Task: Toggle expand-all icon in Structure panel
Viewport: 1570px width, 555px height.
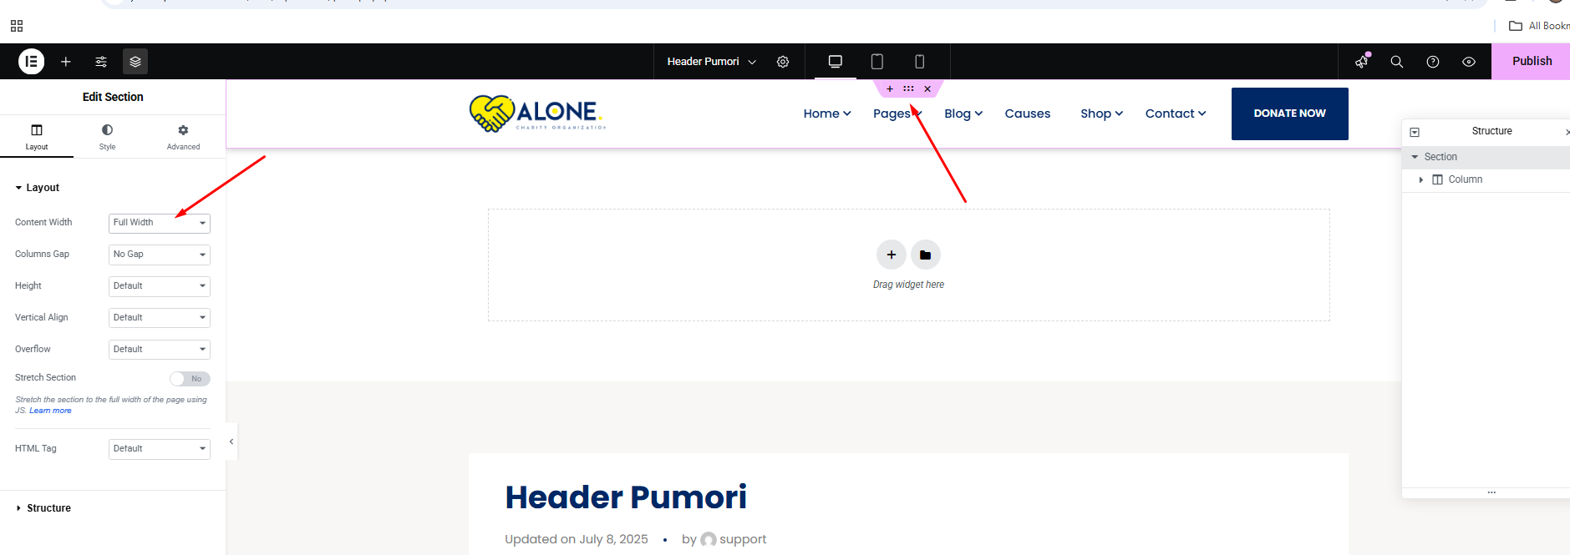Action: (1415, 132)
